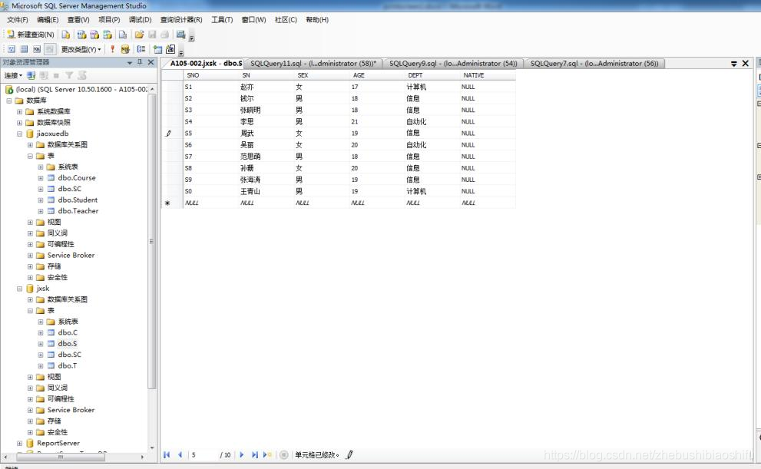Viewport: 761px width, 469px height.
Task: Click the Add Group By icon
Action: 141,49
